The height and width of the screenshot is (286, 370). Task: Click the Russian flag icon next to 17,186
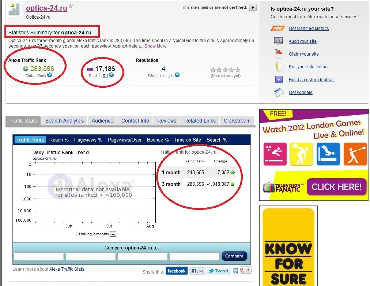pos(90,69)
